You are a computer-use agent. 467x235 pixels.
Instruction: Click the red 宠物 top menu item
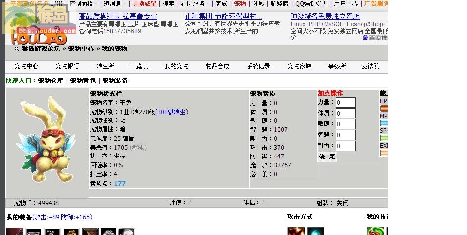240,4
